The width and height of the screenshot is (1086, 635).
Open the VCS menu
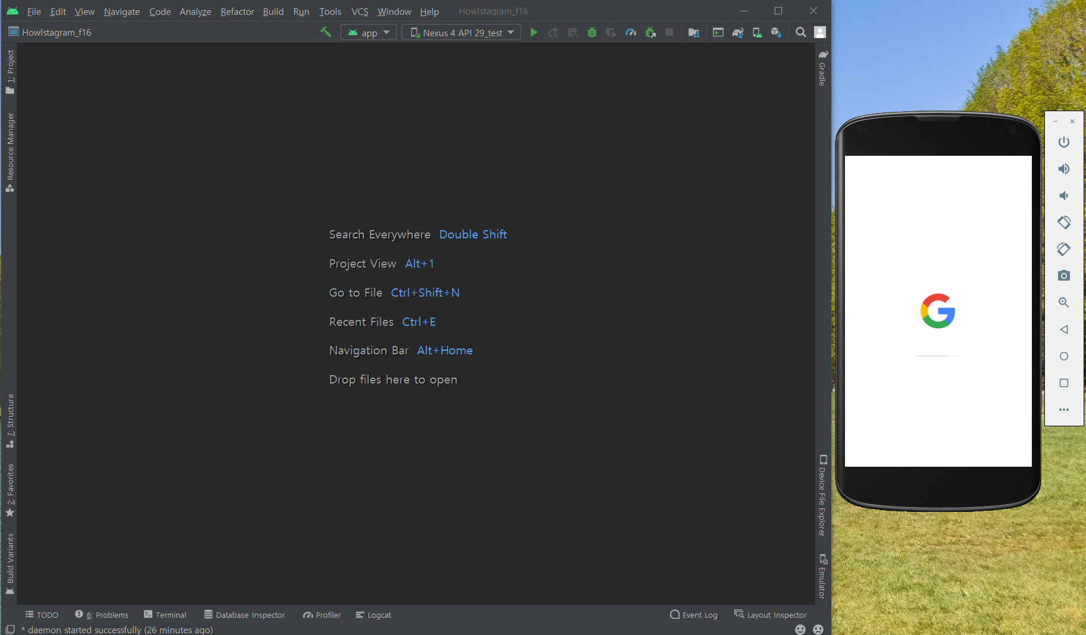click(359, 11)
